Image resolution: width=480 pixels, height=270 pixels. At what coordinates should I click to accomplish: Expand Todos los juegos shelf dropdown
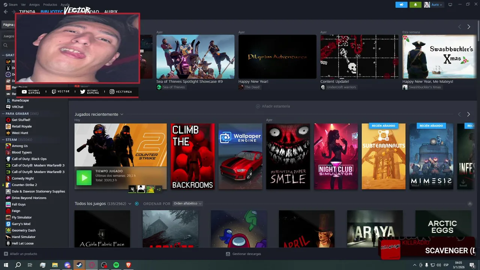[130, 204]
